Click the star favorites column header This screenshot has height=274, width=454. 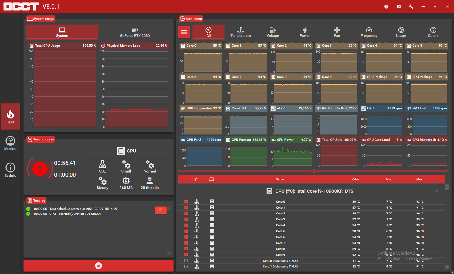196,179
